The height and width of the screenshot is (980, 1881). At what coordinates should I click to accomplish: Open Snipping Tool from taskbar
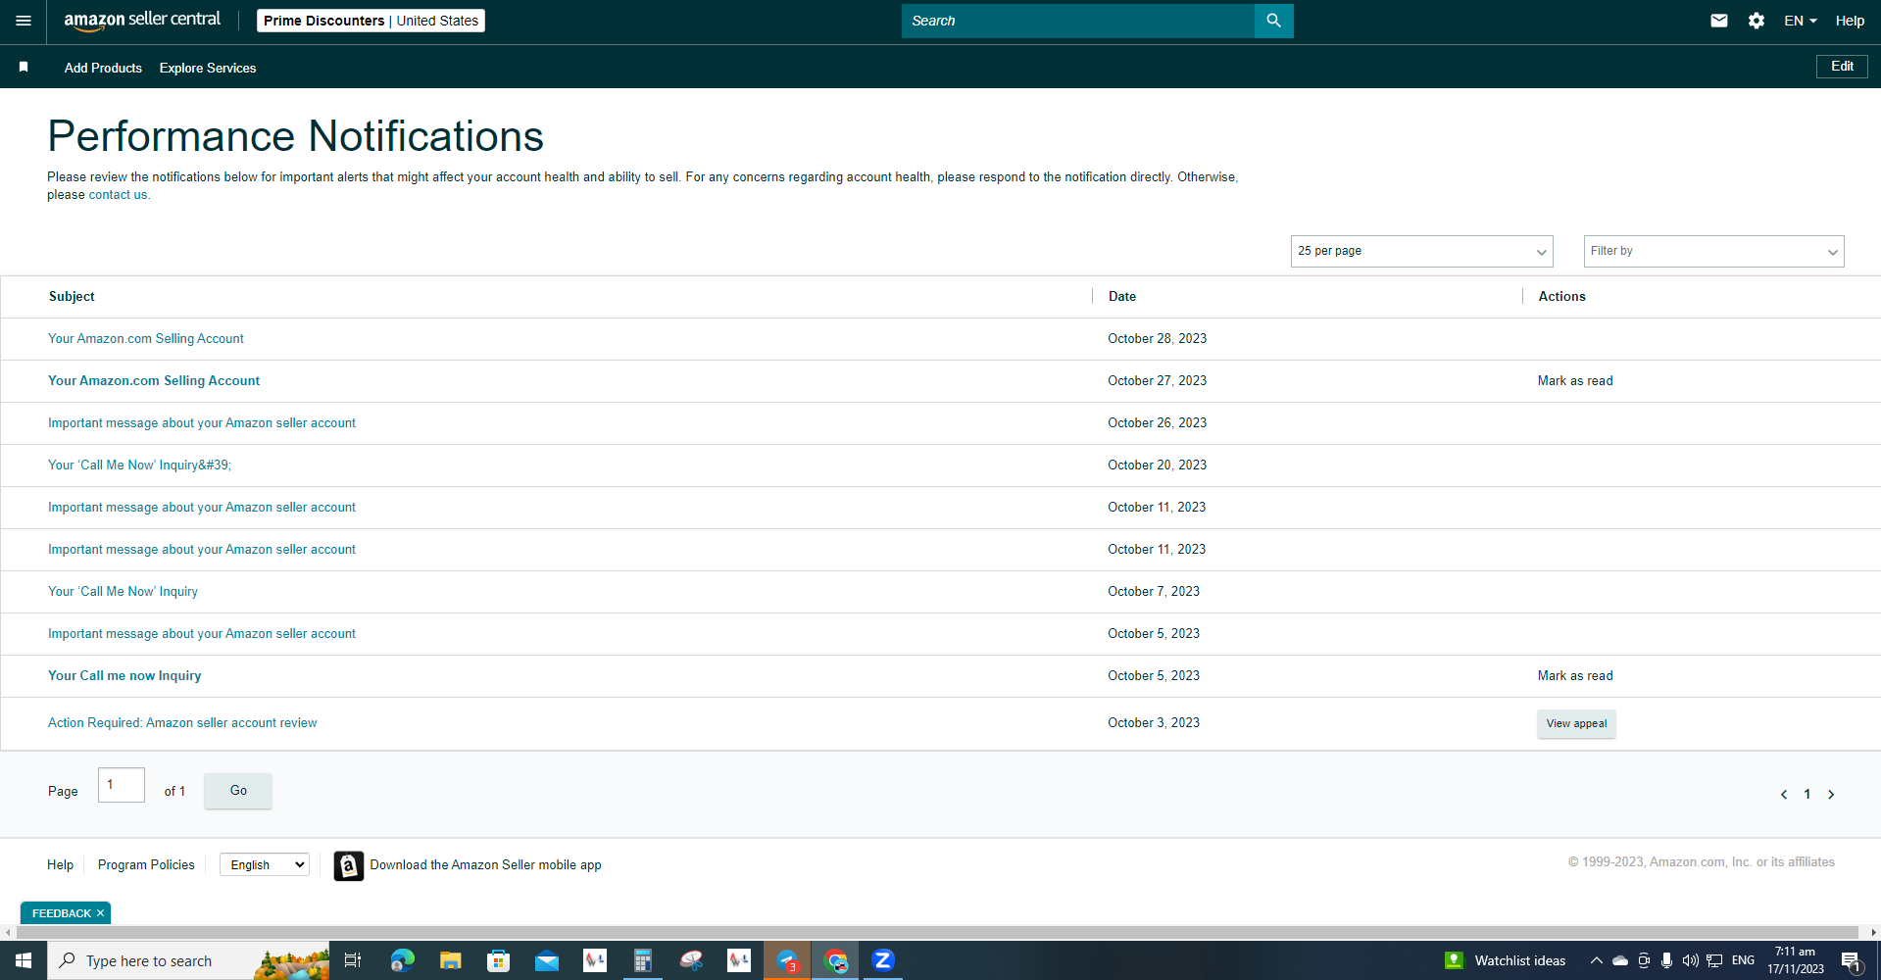tap(691, 960)
